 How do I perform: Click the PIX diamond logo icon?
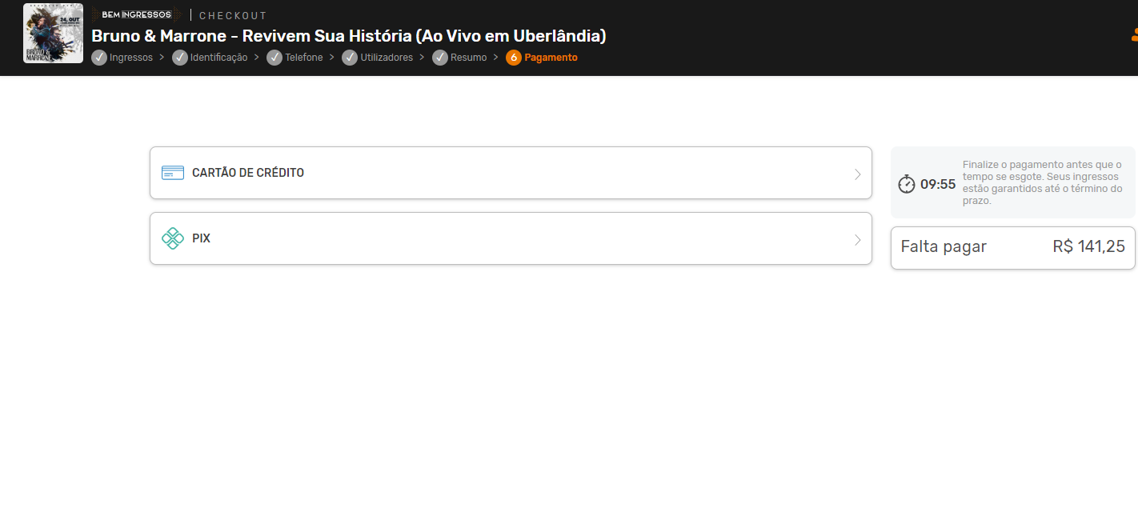tap(173, 238)
